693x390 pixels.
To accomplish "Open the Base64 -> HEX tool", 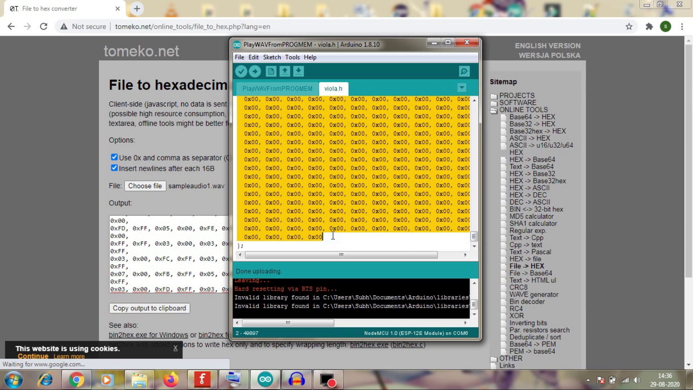I will (532, 117).
